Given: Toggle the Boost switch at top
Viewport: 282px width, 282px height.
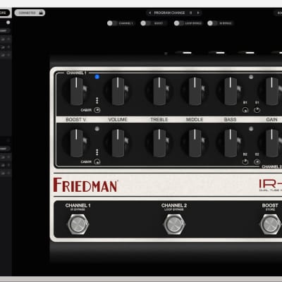Looking at the screenshot, I should point(145,23).
